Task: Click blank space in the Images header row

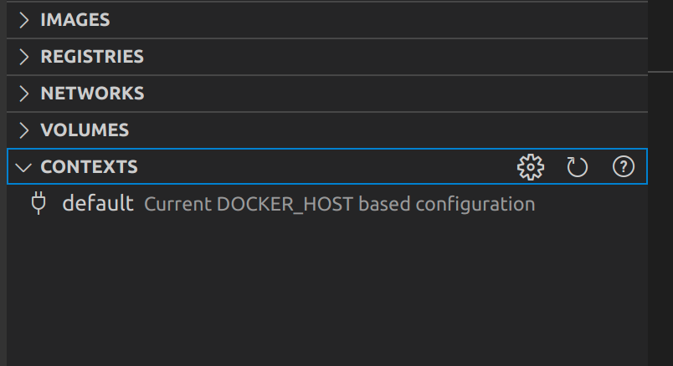Action: tap(377, 20)
